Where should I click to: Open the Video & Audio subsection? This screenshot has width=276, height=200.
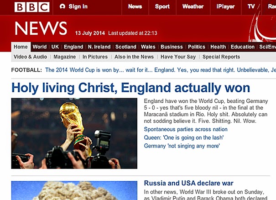30,57
